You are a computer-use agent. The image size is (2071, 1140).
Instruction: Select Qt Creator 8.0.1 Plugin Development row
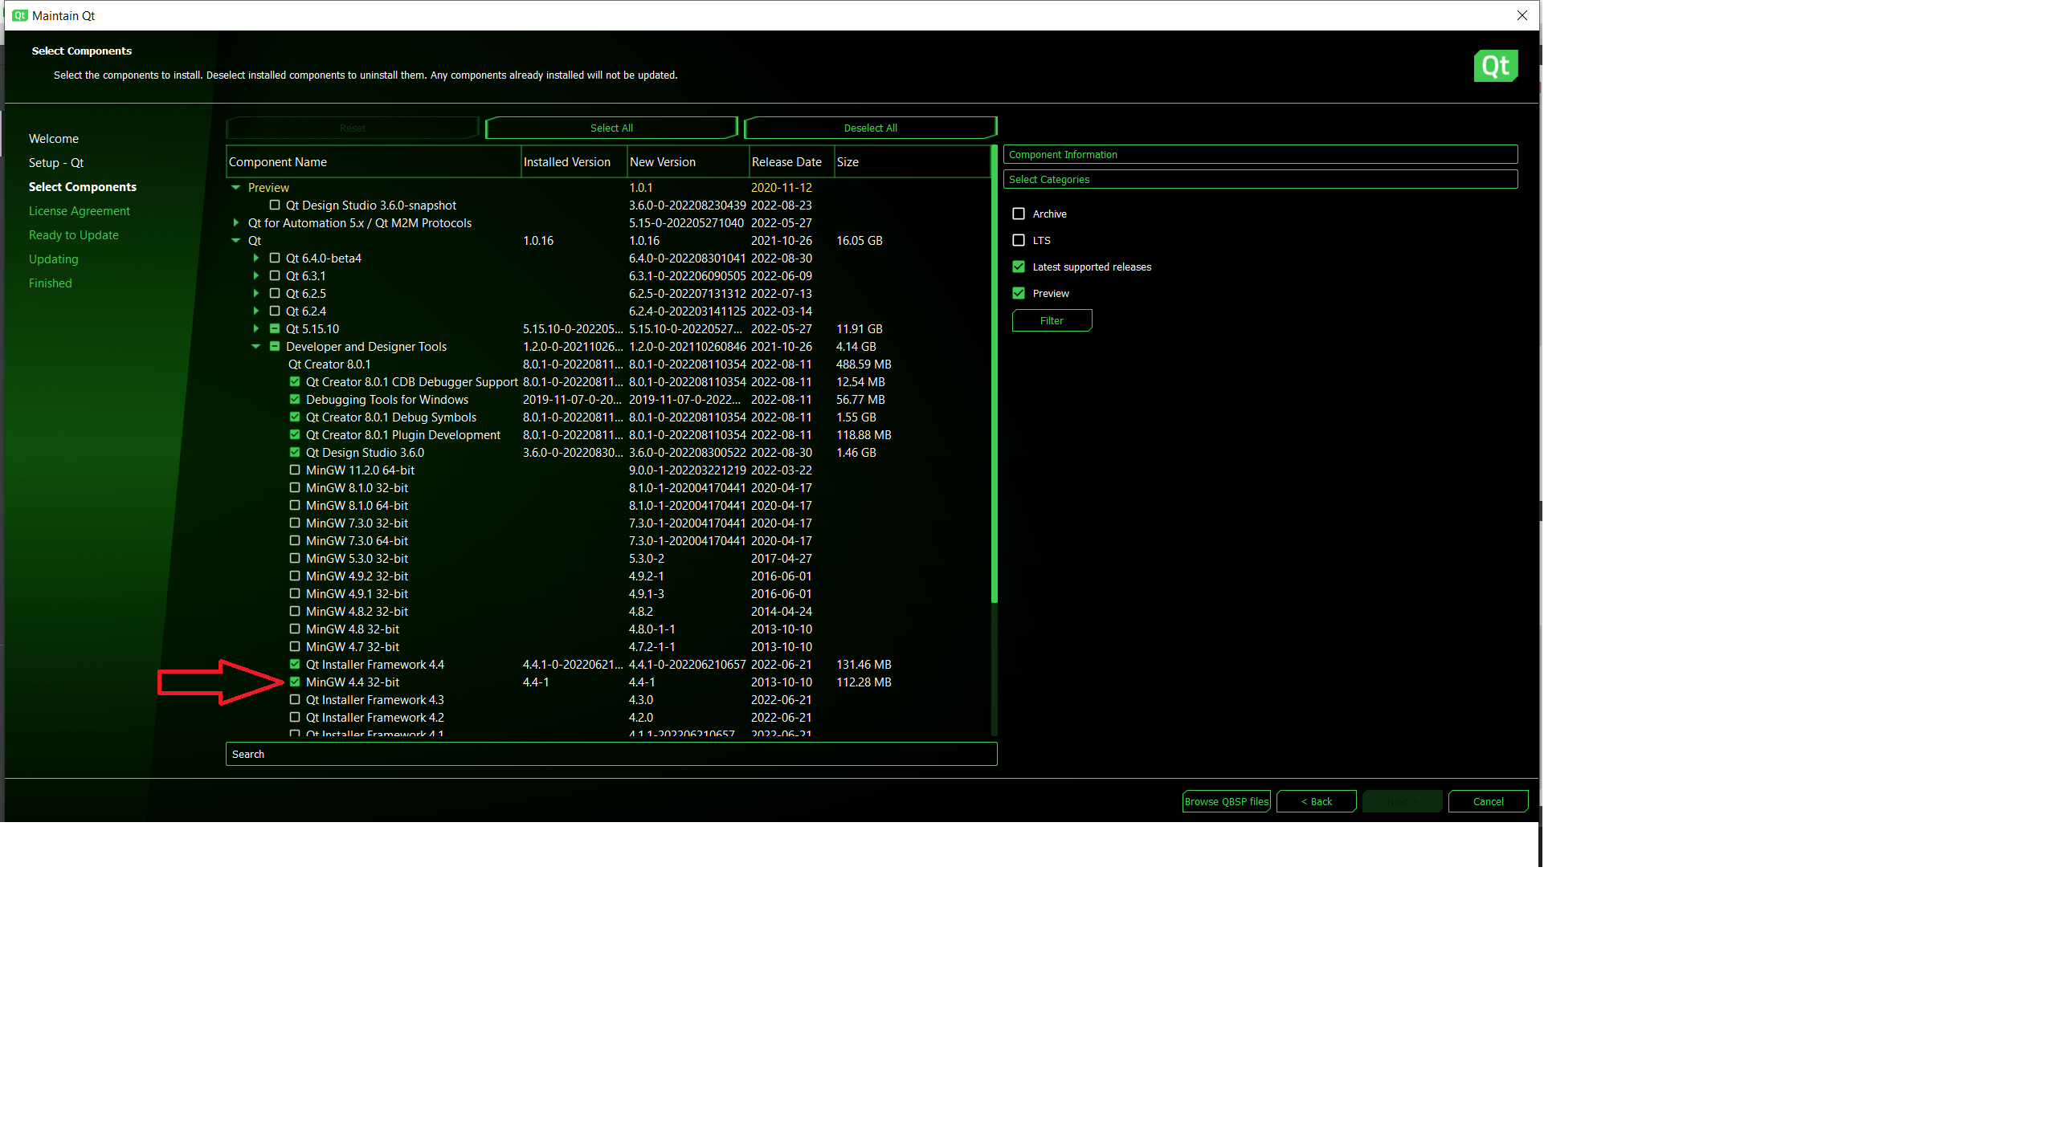609,434
